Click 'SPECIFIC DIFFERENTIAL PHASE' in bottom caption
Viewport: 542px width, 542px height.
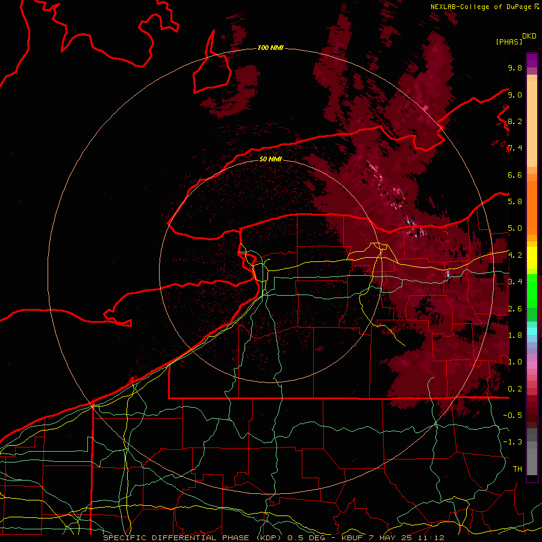click(176, 538)
